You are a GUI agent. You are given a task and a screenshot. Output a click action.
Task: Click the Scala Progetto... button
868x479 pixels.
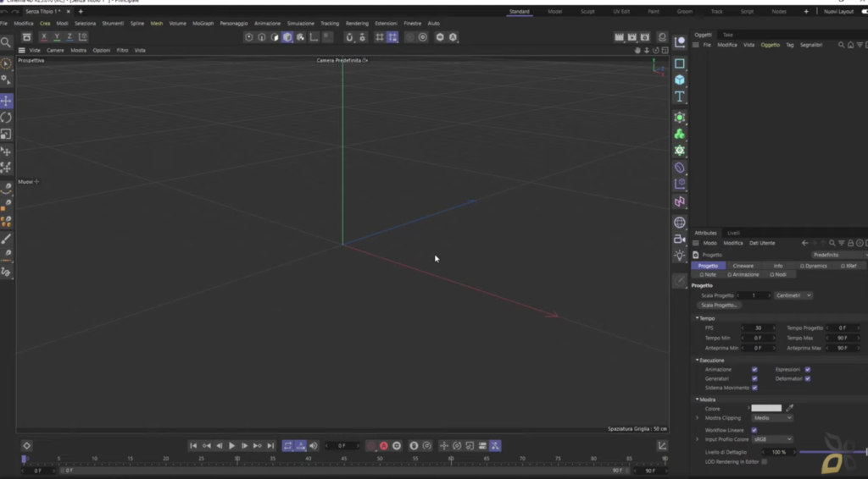pos(719,305)
